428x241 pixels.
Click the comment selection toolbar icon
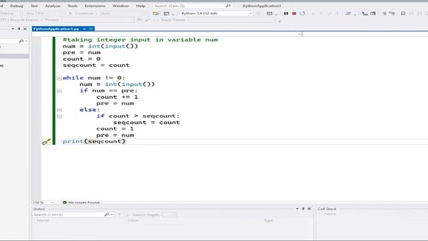click(385, 13)
